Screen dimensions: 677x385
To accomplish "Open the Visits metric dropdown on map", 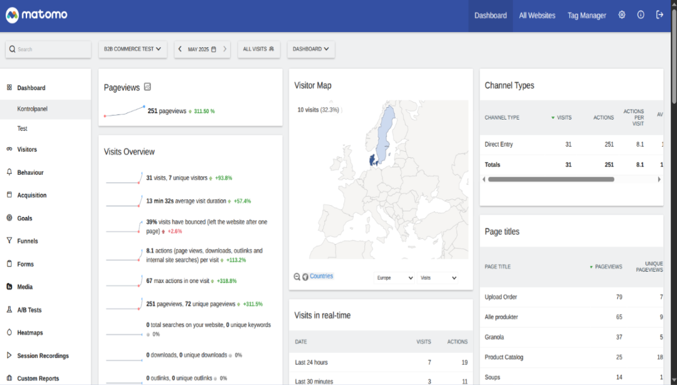I will pyautogui.click(x=438, y=277).
